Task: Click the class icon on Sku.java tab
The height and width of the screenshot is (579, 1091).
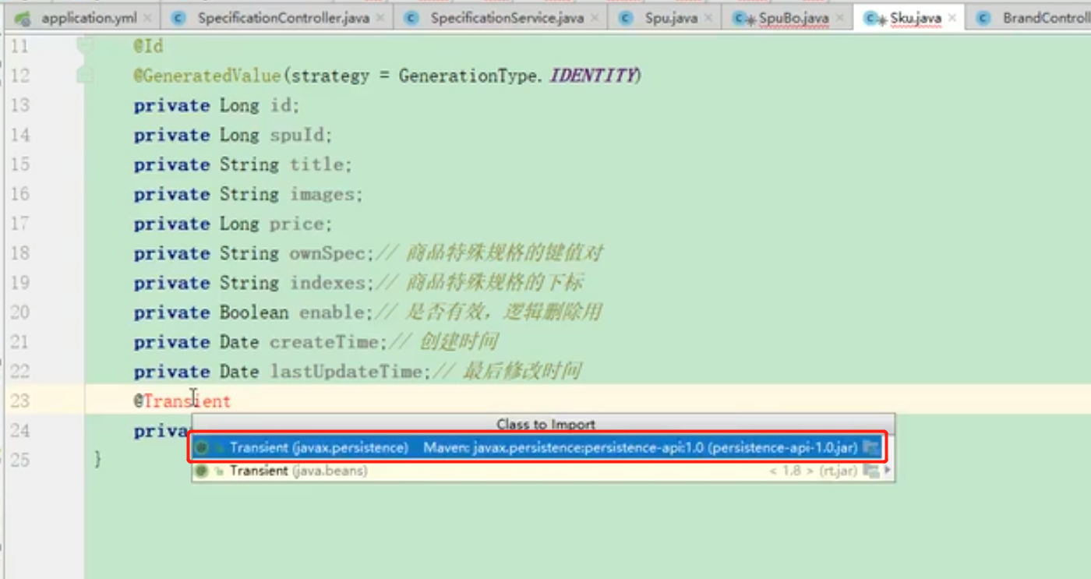Action: coord(873,18)
